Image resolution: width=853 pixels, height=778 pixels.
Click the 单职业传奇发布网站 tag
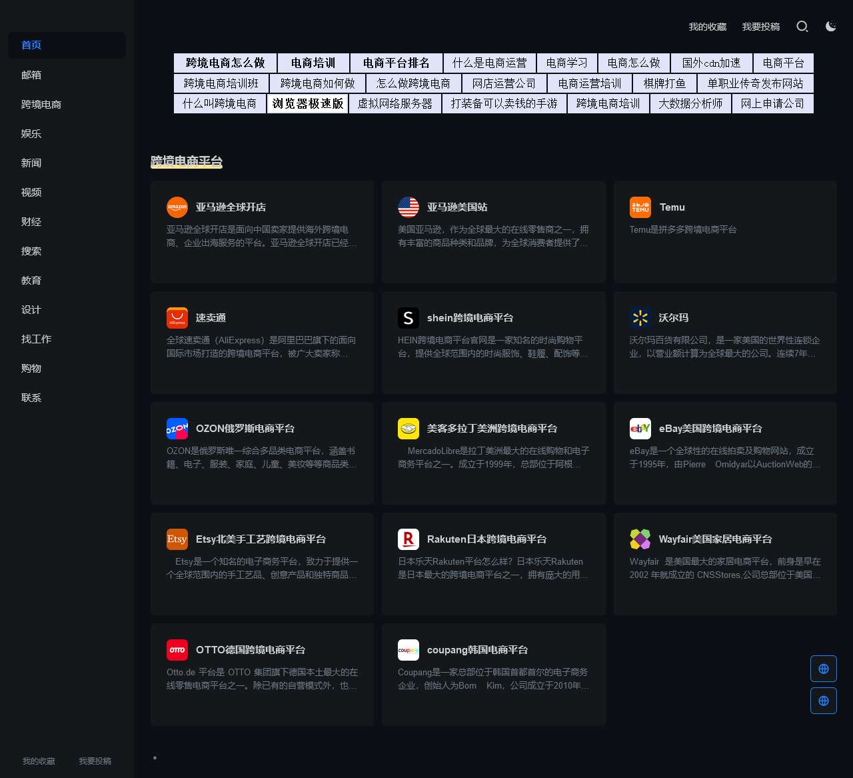point(756,83)
